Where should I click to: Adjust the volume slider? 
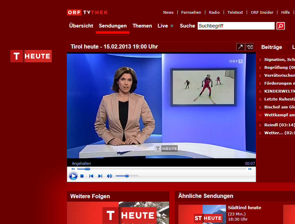(x=127, y=176)
